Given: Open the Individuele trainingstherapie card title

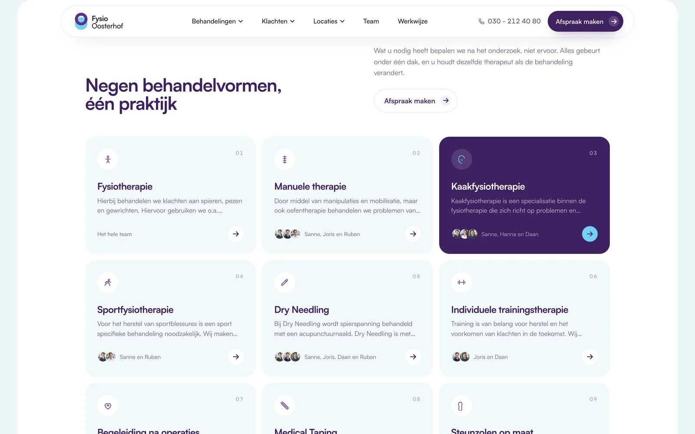Looking at the screenshot, I should coord(510,310).
